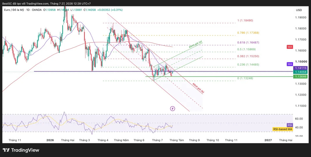Open the USD currency selector
Viewport: 311px width, 157px height.
pos(299,10)
